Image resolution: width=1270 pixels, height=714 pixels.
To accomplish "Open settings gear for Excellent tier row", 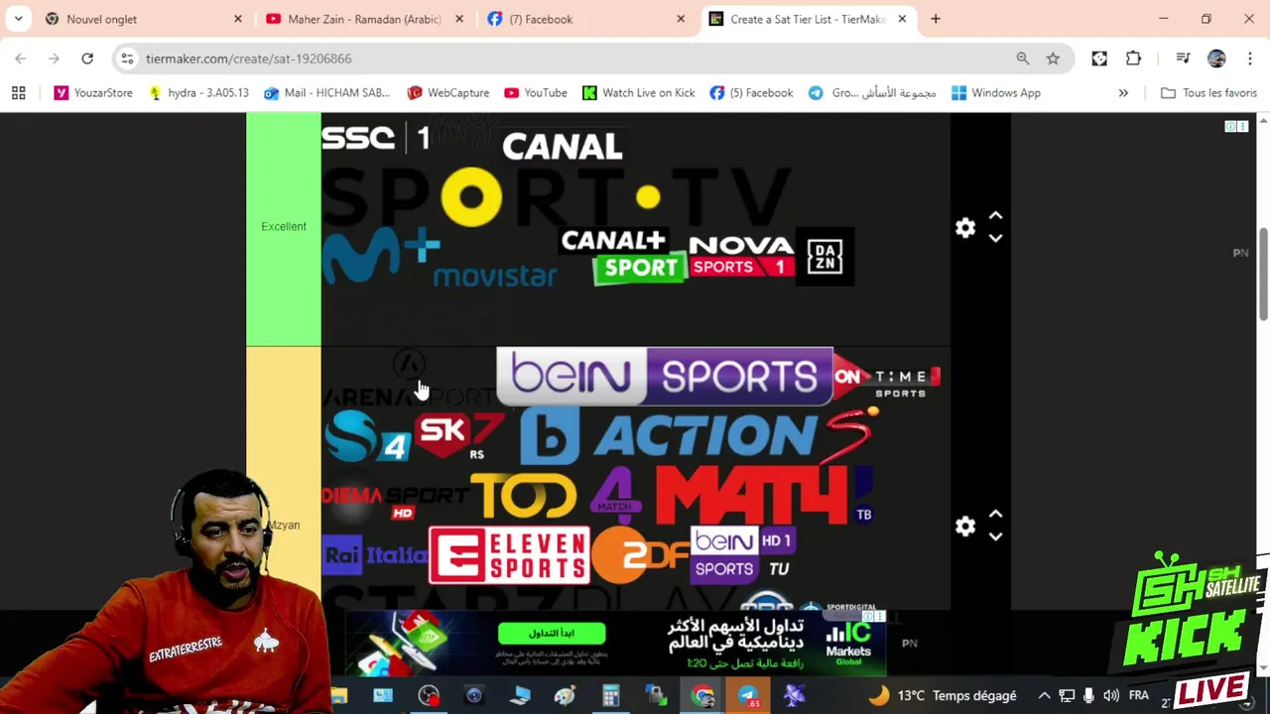I will click(965, 228).
